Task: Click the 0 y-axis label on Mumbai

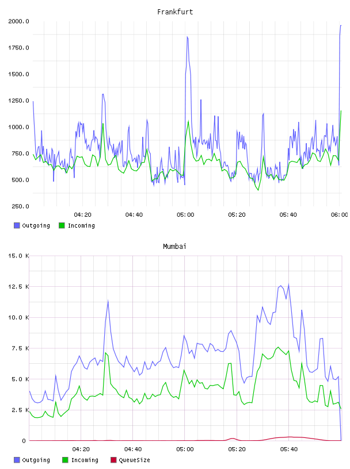Action: (x=24, y=441)
